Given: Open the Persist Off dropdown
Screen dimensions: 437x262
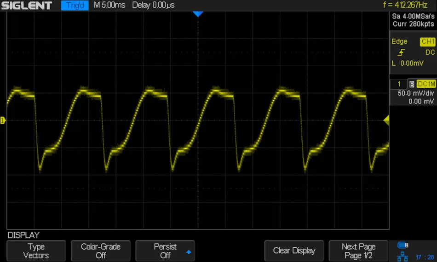Looking at the screenshot, I should pyautogui.click(x=165, y=251).
